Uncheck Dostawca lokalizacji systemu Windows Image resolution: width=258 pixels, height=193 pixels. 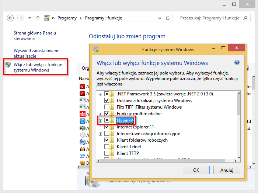(107, 101)
